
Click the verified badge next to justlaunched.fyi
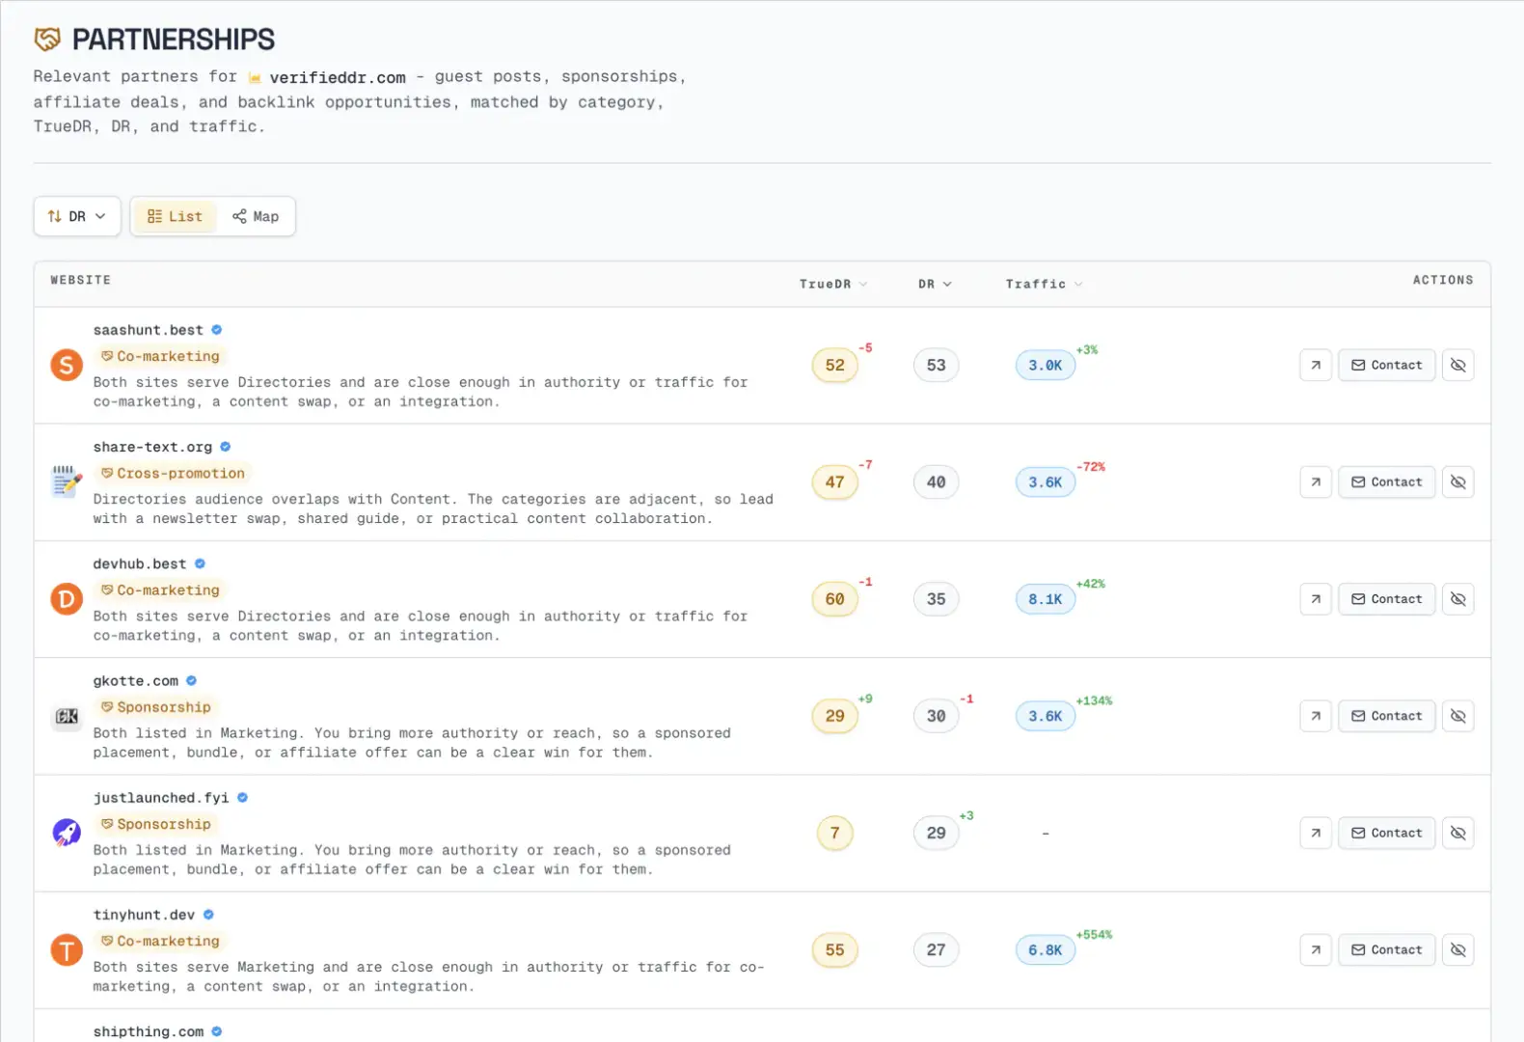coord(243,798)
